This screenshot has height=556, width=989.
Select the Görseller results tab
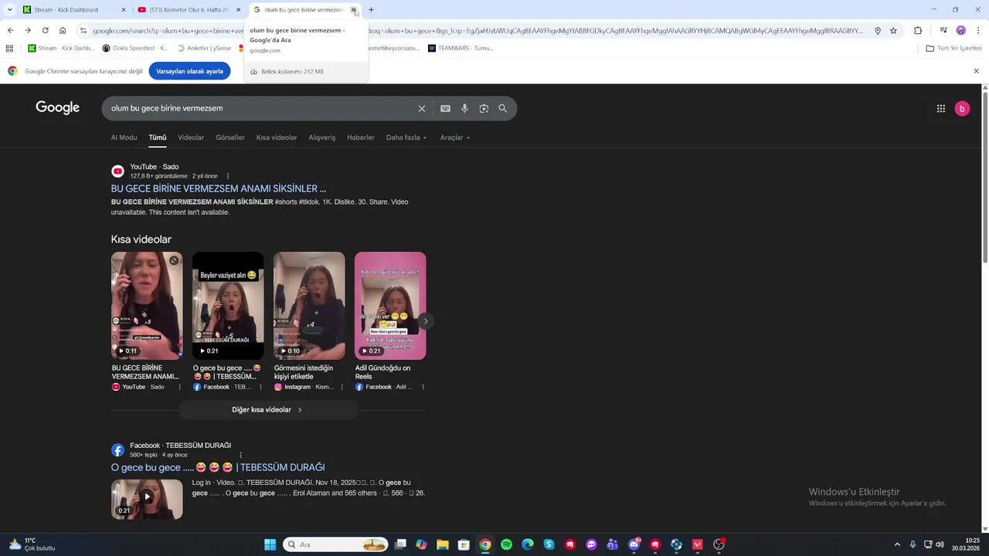230,137
